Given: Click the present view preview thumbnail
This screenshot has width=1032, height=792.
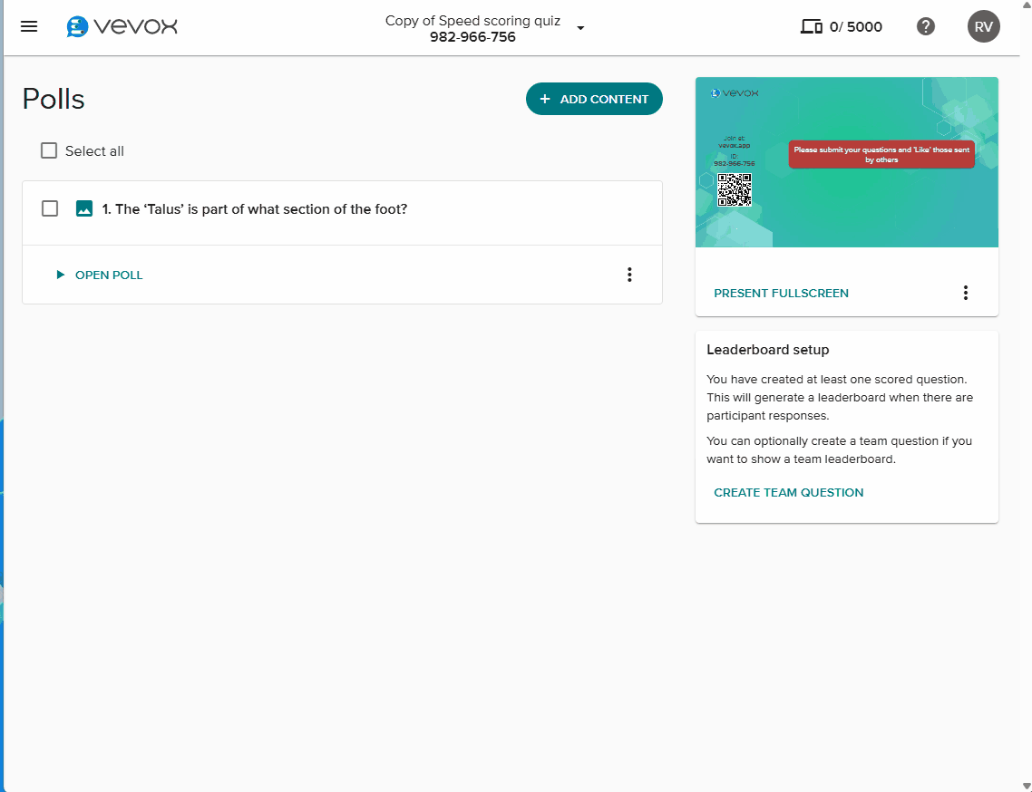Looking at the screenshot, I should click(x=846, y=162).
